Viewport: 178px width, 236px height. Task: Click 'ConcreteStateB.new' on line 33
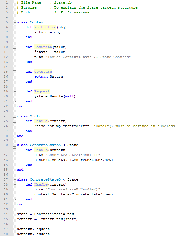91,160
